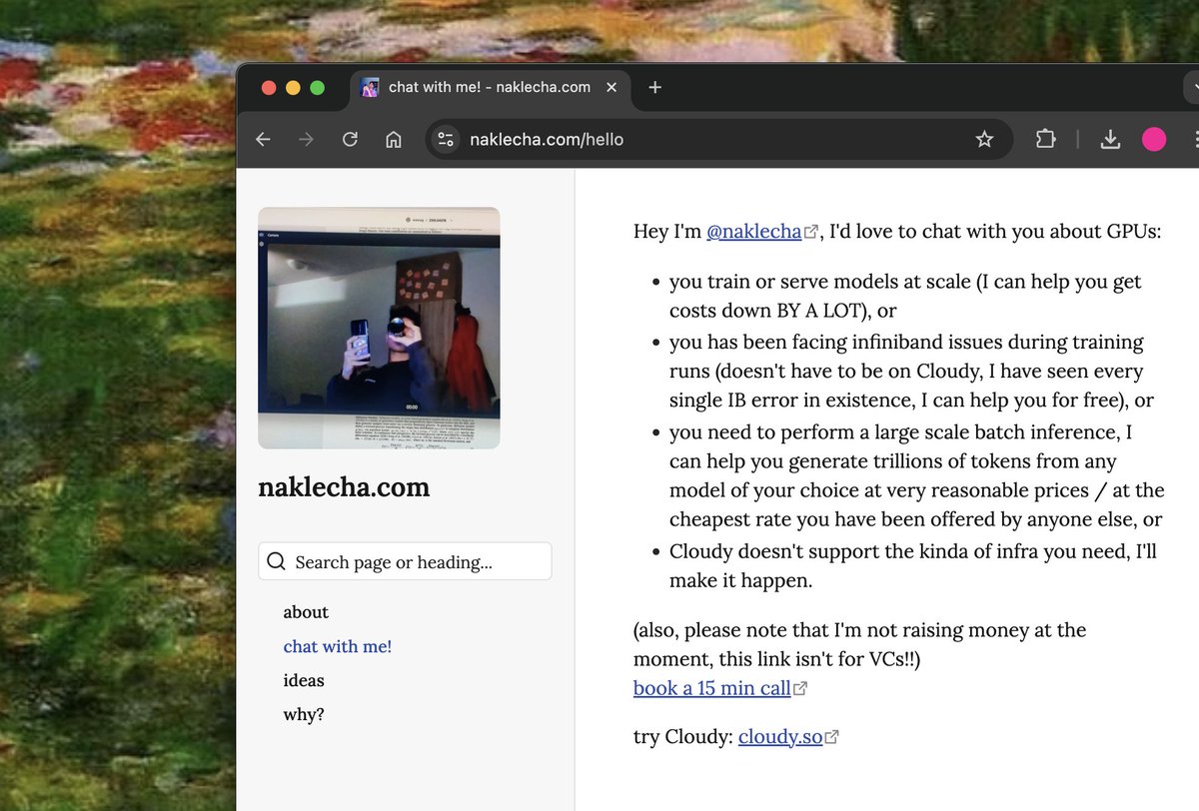Close the 'chat with me!' tab
Image resolution: width=1199 pixels, height=811 pixels.
[x=611, y=87]
